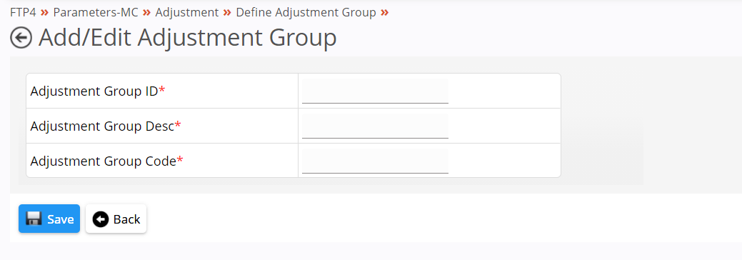Focus the Adjustment Group Code text field

point(375,161)
